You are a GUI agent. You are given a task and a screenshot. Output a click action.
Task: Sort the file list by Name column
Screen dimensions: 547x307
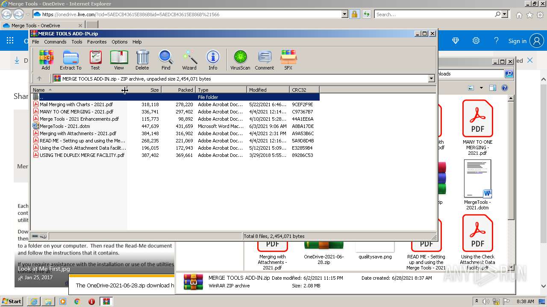coord(79,90)
